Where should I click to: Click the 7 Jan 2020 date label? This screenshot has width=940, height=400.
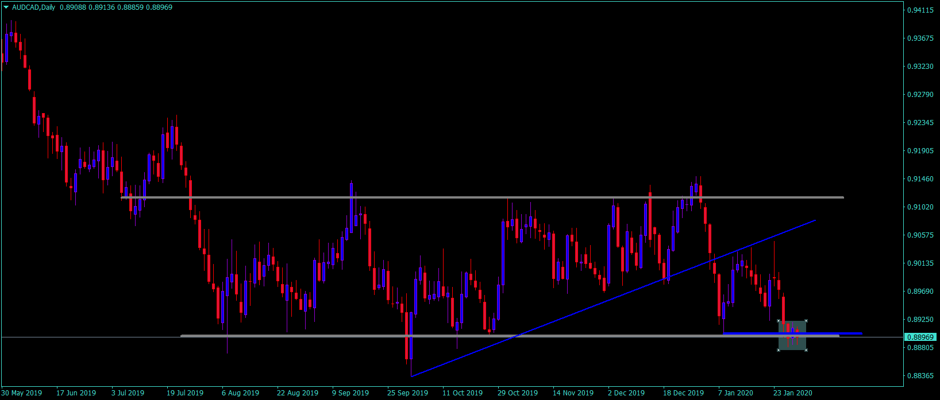coord(736,393)
